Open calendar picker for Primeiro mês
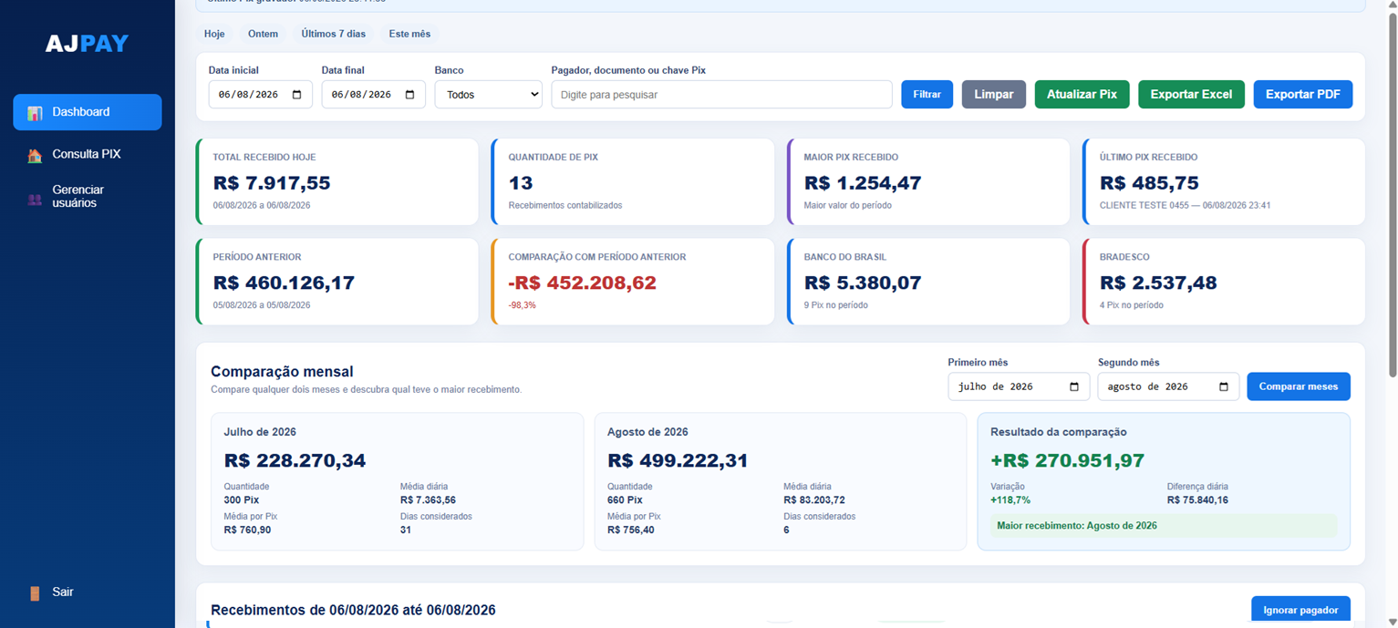 coord(1073,386)
